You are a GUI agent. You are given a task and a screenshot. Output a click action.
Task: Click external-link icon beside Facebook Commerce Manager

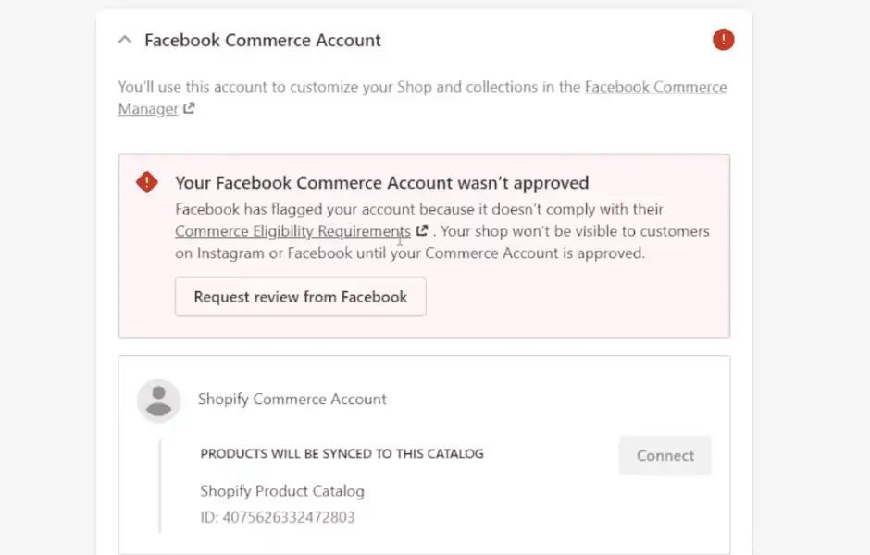(x=188, y=109)
